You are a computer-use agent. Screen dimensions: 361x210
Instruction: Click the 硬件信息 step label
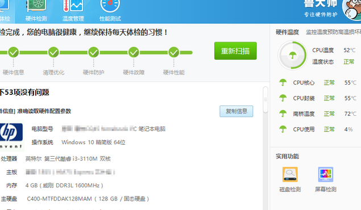coord(13,73)
